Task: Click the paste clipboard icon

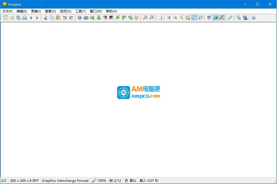Action: [x=58, y=18]
